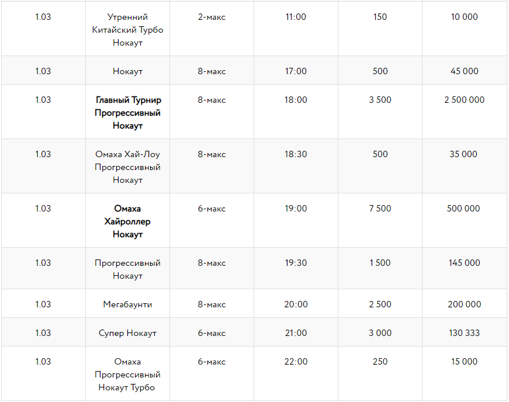Screen dimensions: 509x402
Task: Click the 18:30 start time cell
Action: [296, 154]
